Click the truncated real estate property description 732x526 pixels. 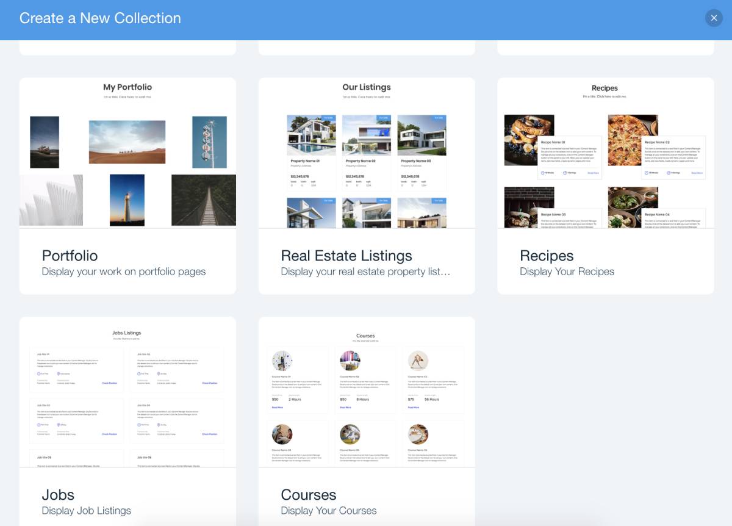tap(365, 272)
